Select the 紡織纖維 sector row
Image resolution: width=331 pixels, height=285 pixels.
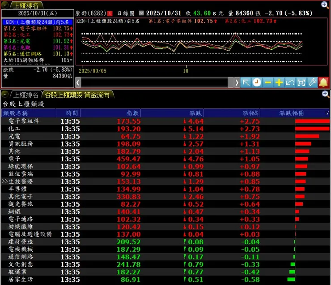165,227
